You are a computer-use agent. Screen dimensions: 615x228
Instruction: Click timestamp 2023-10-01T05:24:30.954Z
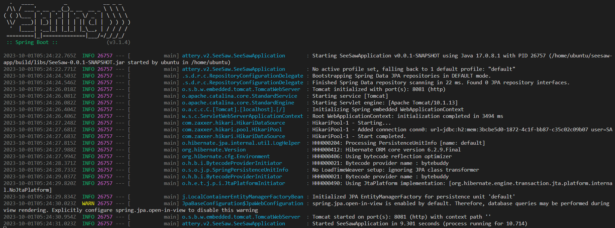coord(40,217)
